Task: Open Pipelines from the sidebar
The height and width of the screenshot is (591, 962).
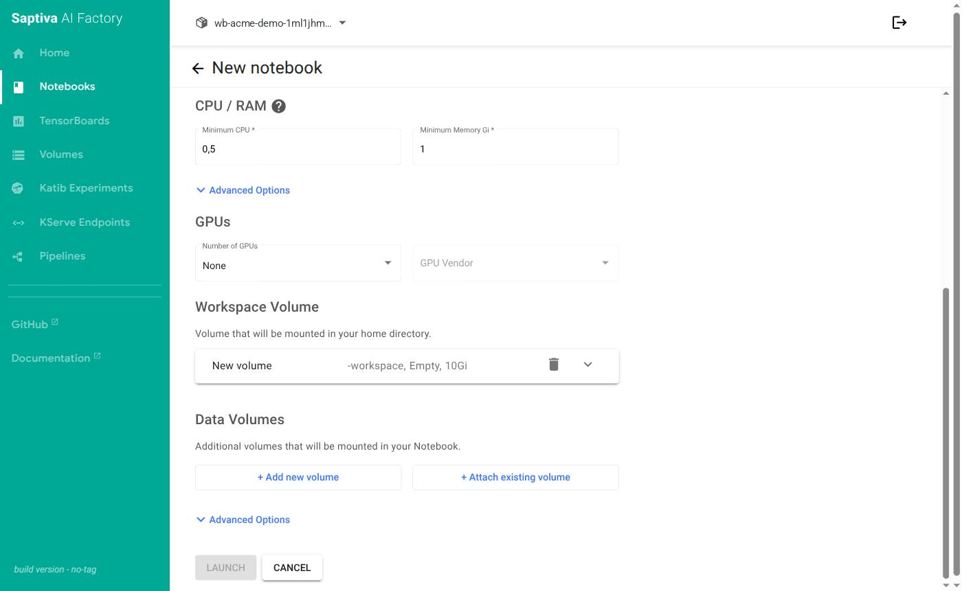Action: tap(63, 256)
